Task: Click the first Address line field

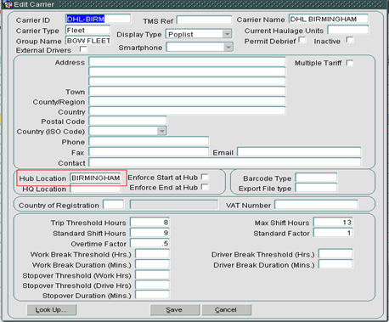Action: (187, 62)
